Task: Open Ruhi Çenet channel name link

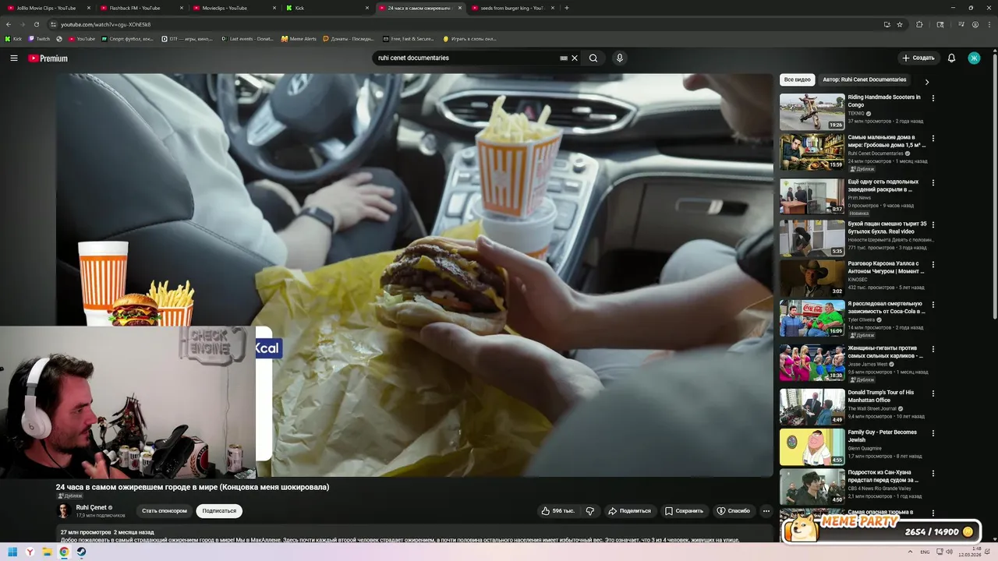Action: point(91,507)
